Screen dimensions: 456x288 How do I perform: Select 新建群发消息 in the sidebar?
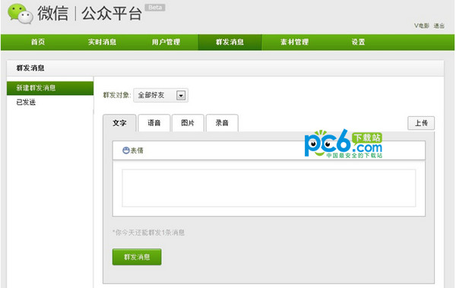click(x=50, y=88)
